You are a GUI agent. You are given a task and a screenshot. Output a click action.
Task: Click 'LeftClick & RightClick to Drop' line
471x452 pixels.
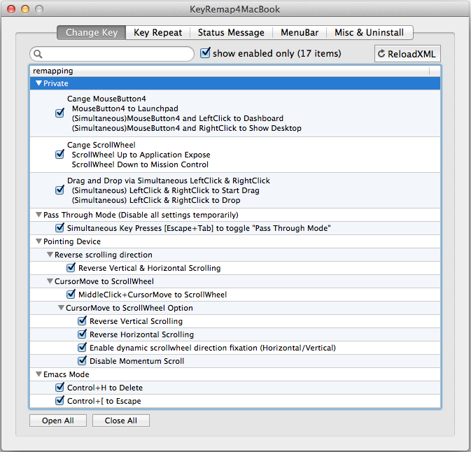coord(156,200)
